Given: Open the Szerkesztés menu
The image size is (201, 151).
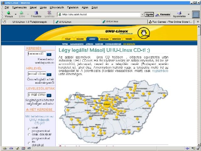Looking at the screenshot, I should coord(19,8).
